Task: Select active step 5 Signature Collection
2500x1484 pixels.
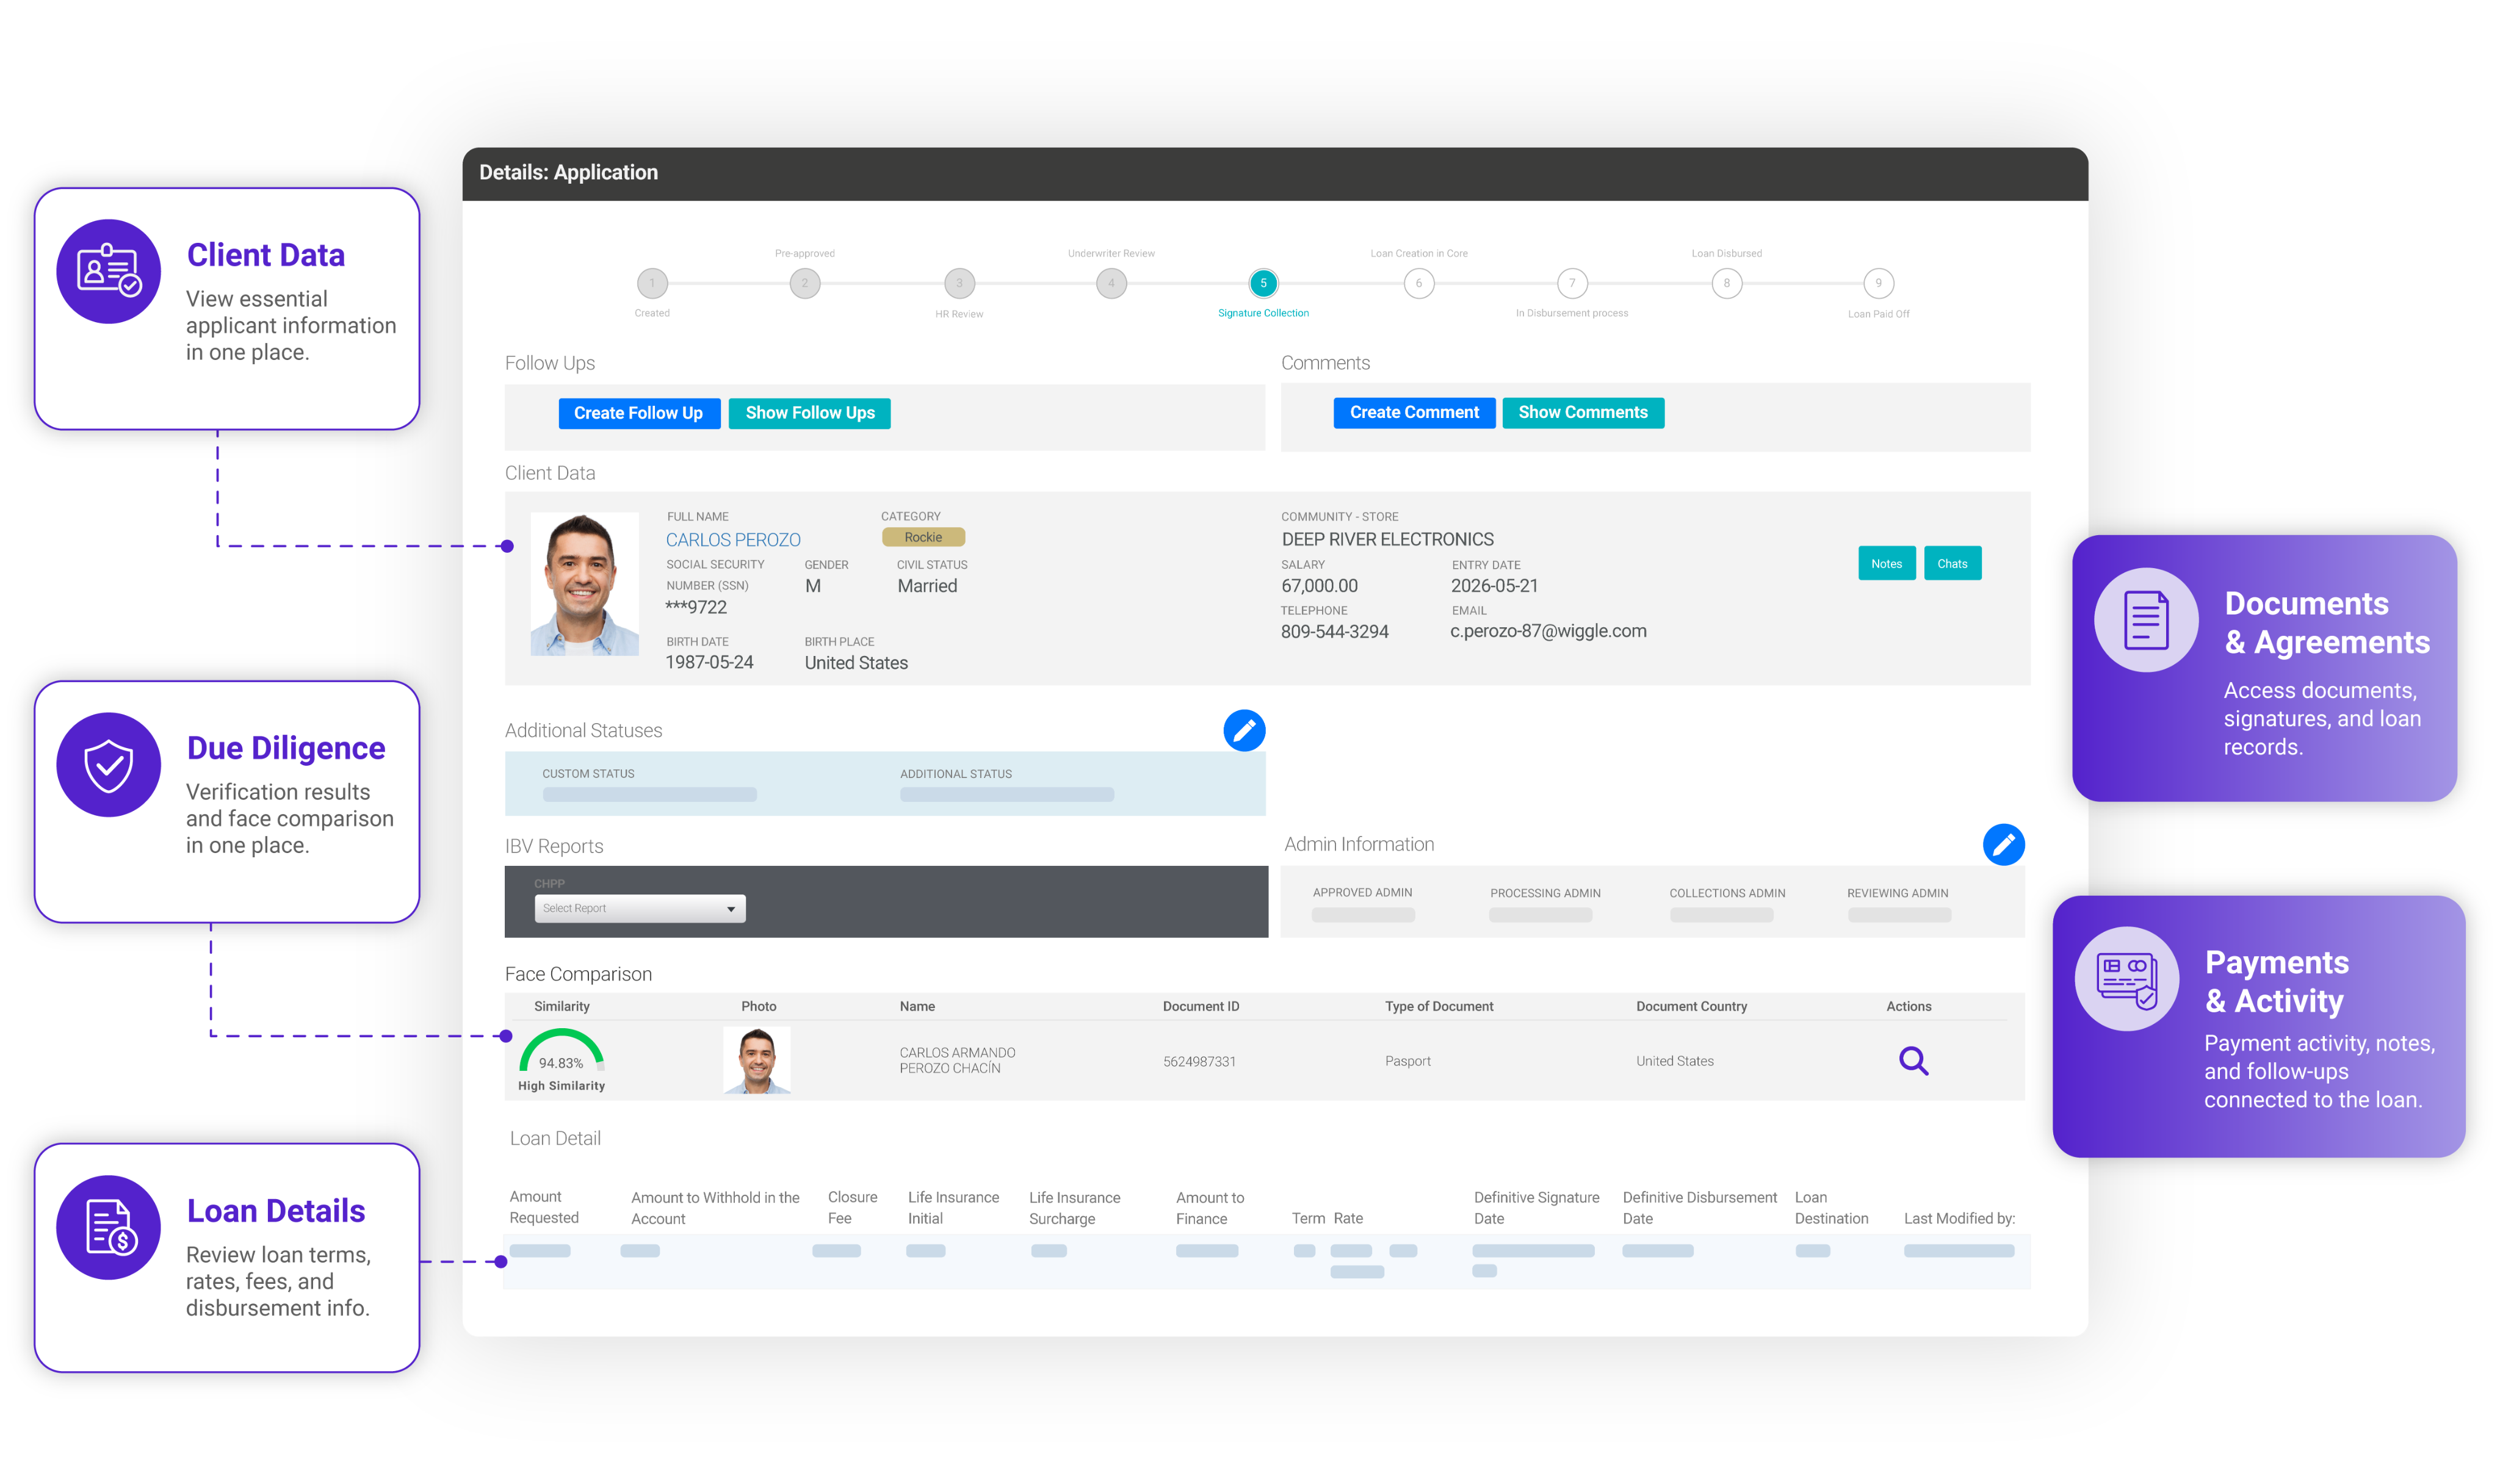Action: [x=1263, y=283]
